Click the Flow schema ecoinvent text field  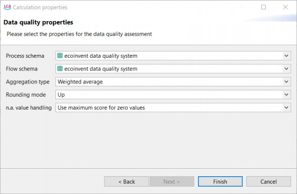point(173,69)
